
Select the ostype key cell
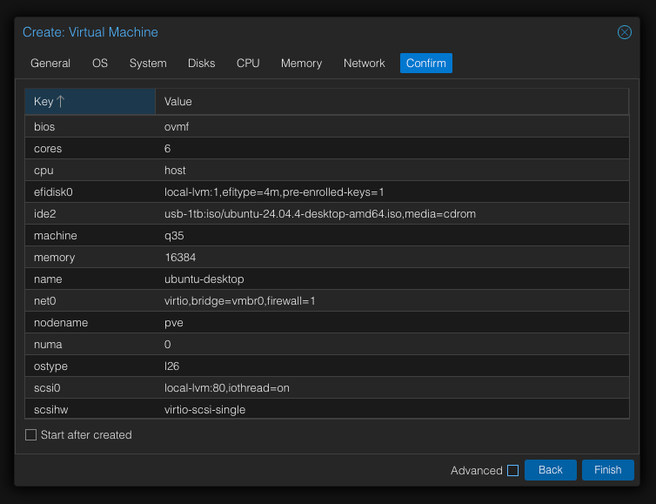(x=90, y=366)
